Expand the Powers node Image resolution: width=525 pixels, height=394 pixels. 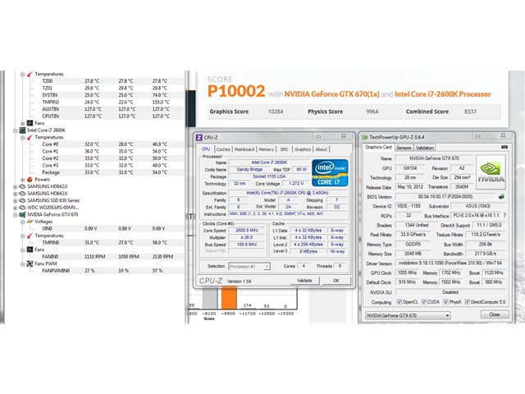tap(22, 180)
